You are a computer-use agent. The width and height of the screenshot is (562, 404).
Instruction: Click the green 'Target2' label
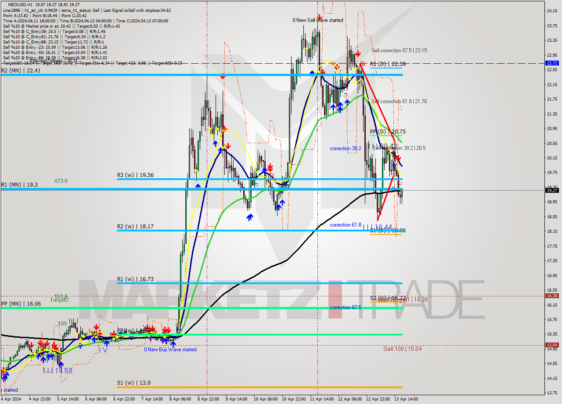coord(59,300)
